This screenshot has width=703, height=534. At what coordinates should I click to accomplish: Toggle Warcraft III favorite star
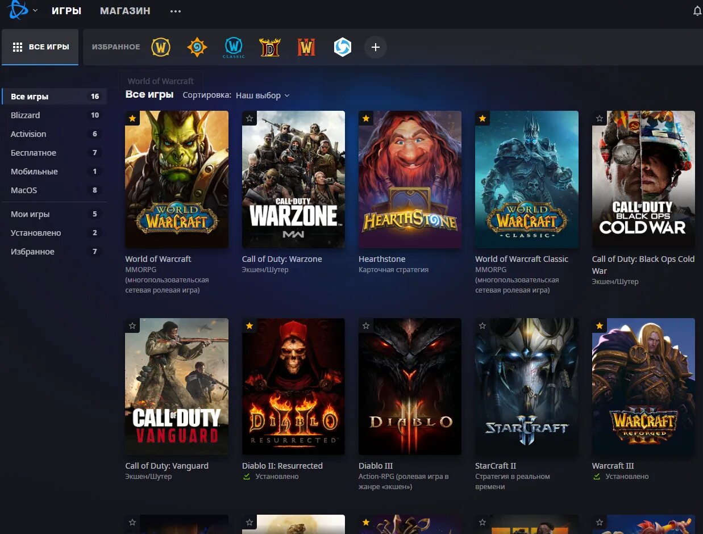point(599,326)
